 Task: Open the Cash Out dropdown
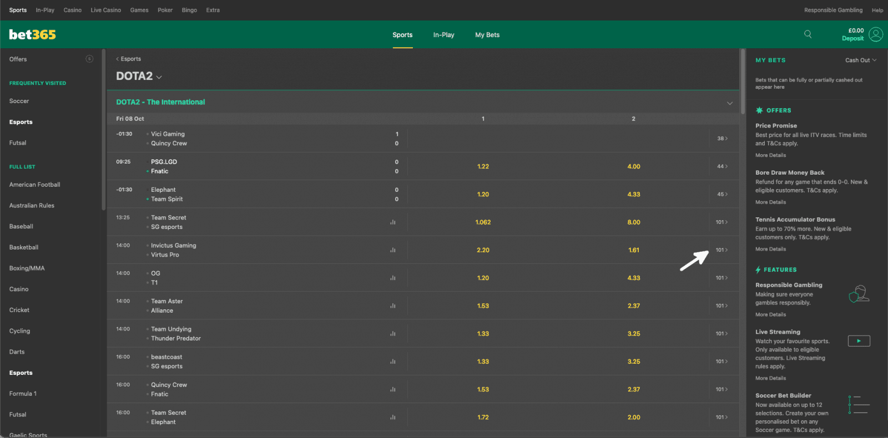tap(860, 60)
